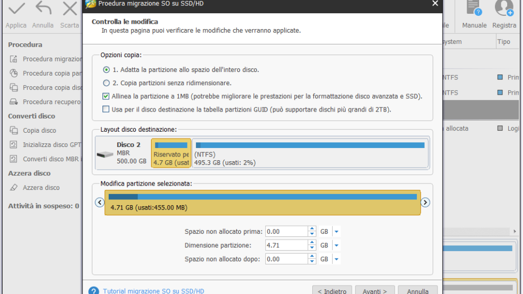The height and width of the screenshot is (294, 523).
Task: Click the Procedura section heading
Action: coord(25,45)
